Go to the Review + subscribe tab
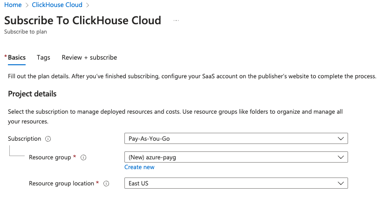This screenshot has height=198, width=383. (x=89, y=57)
